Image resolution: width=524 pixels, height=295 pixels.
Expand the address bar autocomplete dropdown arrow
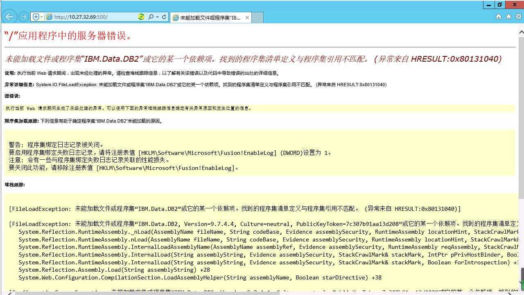click(157, 17)
